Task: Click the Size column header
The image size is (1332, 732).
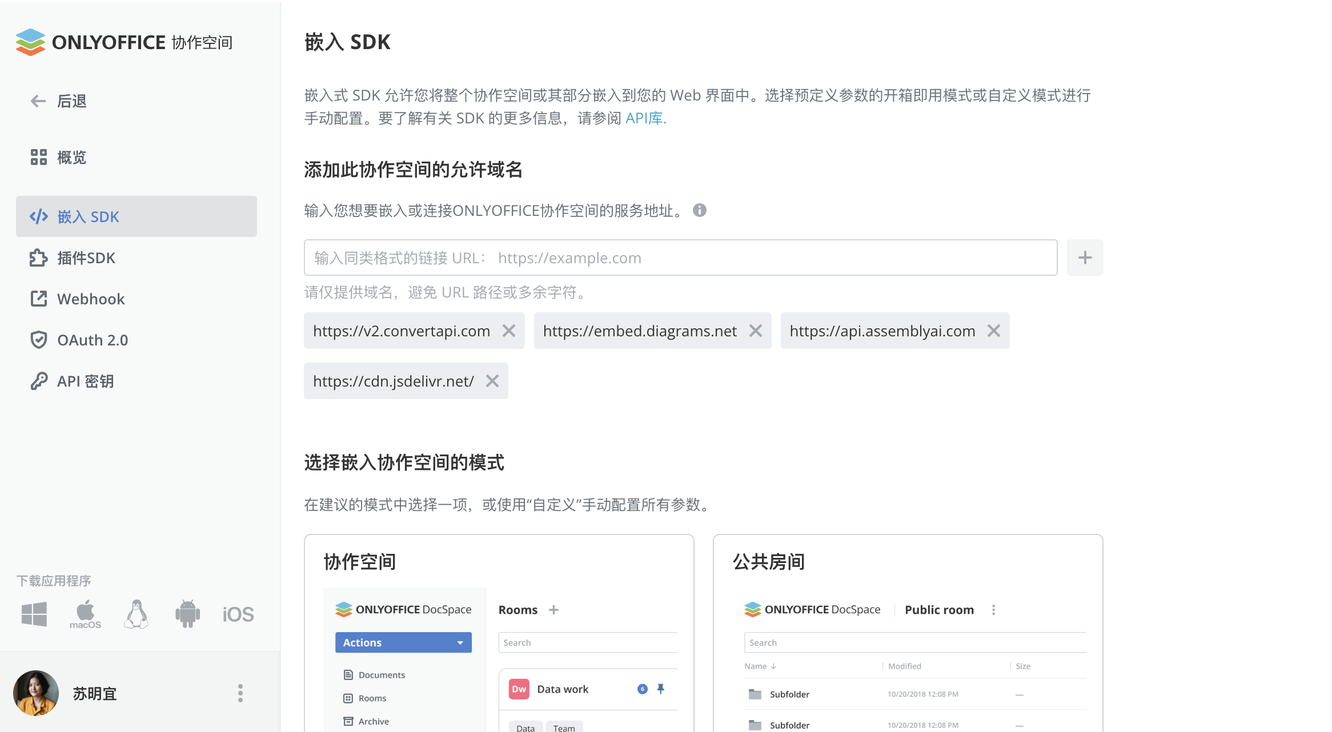Action: tap(1023, 666)
